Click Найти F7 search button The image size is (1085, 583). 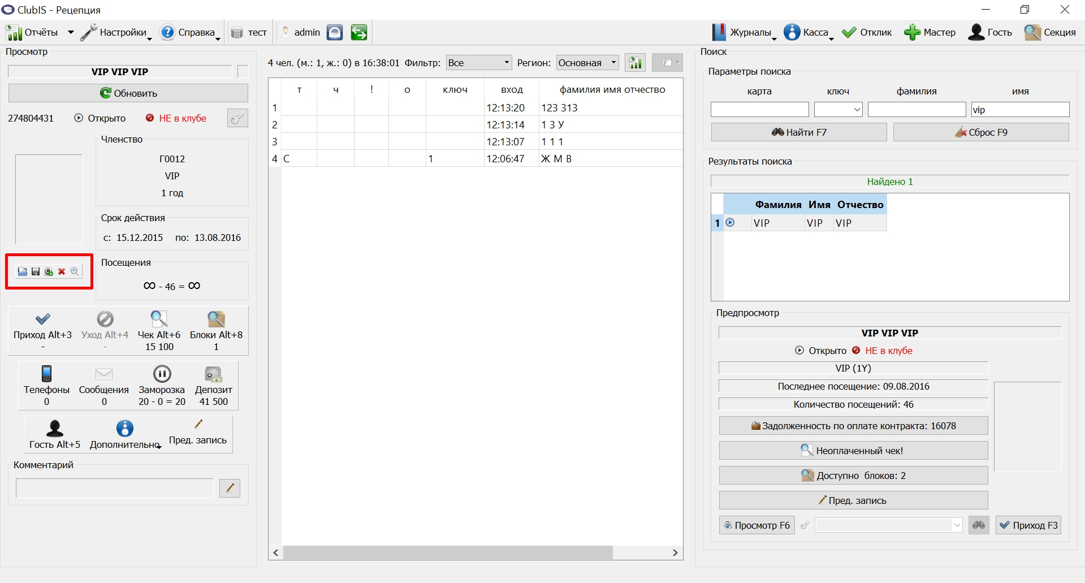point(799,132)
